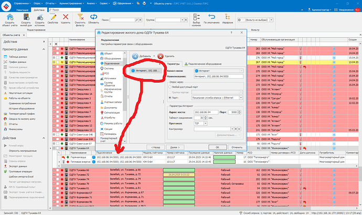Collapse the Просмотр данных section
The height and width of the screenshot is (215, 362).
point(44,49)
